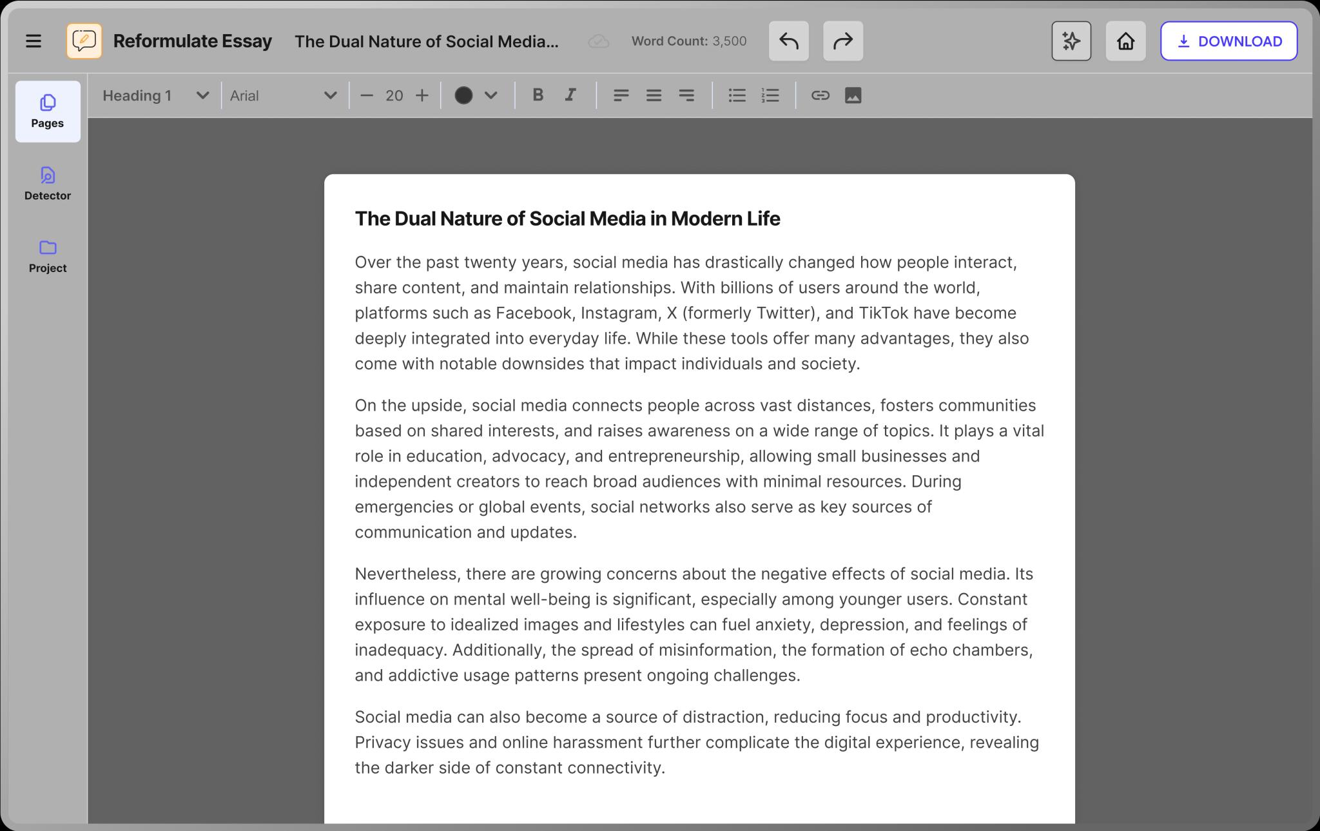
Task: Insert a hyperlink with link icon
Action: pos(820,95)
